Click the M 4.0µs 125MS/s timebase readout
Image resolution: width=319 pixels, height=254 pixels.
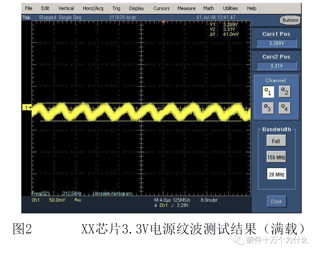[x=172, y=200]
